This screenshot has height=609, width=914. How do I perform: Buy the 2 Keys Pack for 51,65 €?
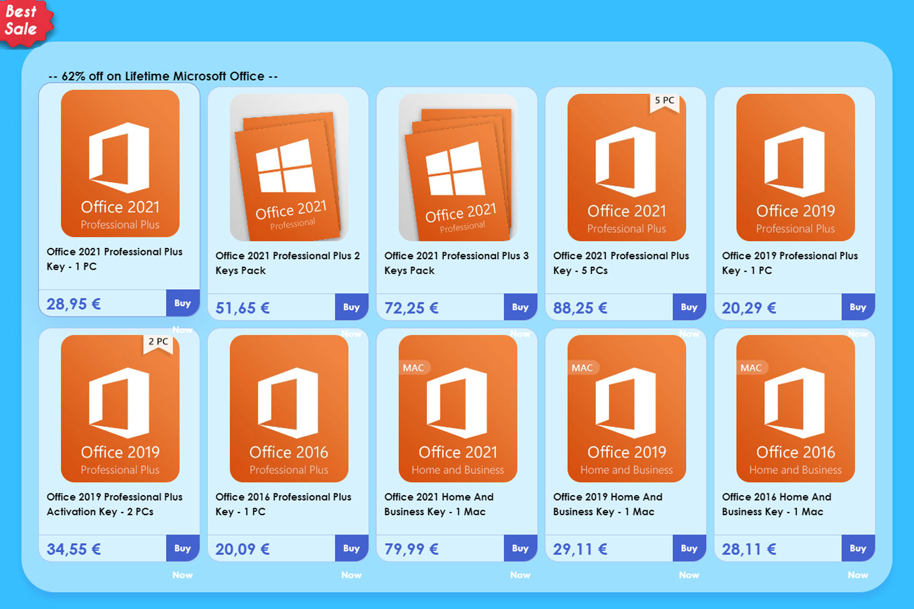[351, 307]
